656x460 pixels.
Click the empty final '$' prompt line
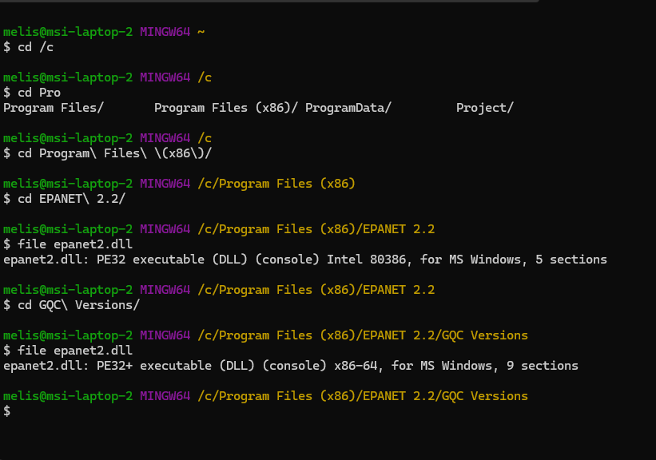coord(6,411)
